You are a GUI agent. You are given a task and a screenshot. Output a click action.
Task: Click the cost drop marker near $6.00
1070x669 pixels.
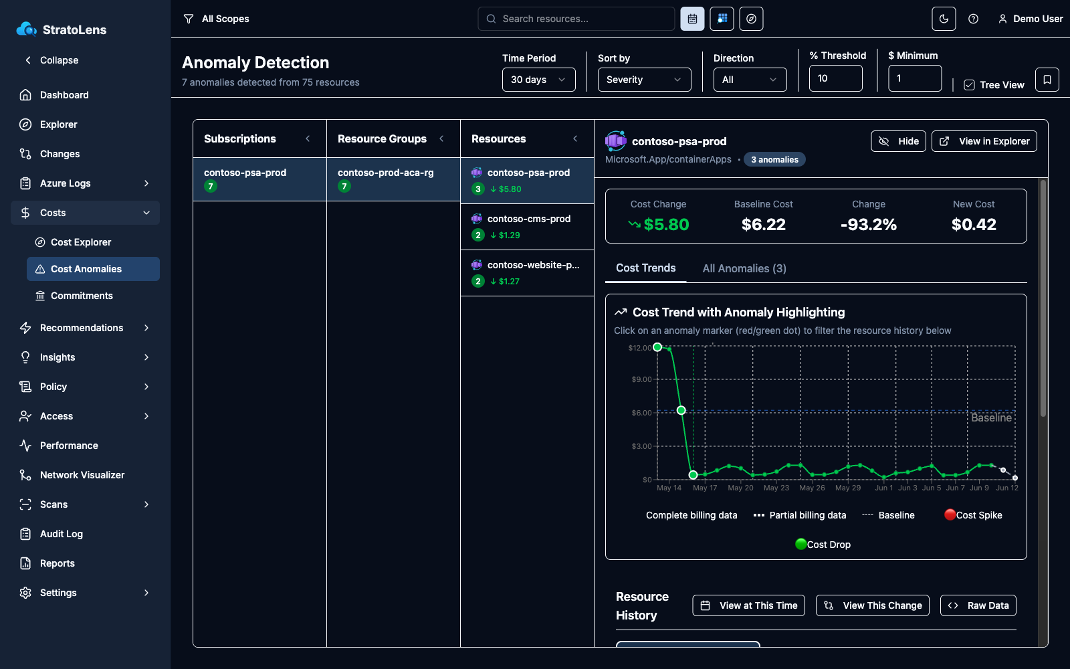tap(681, 410)
